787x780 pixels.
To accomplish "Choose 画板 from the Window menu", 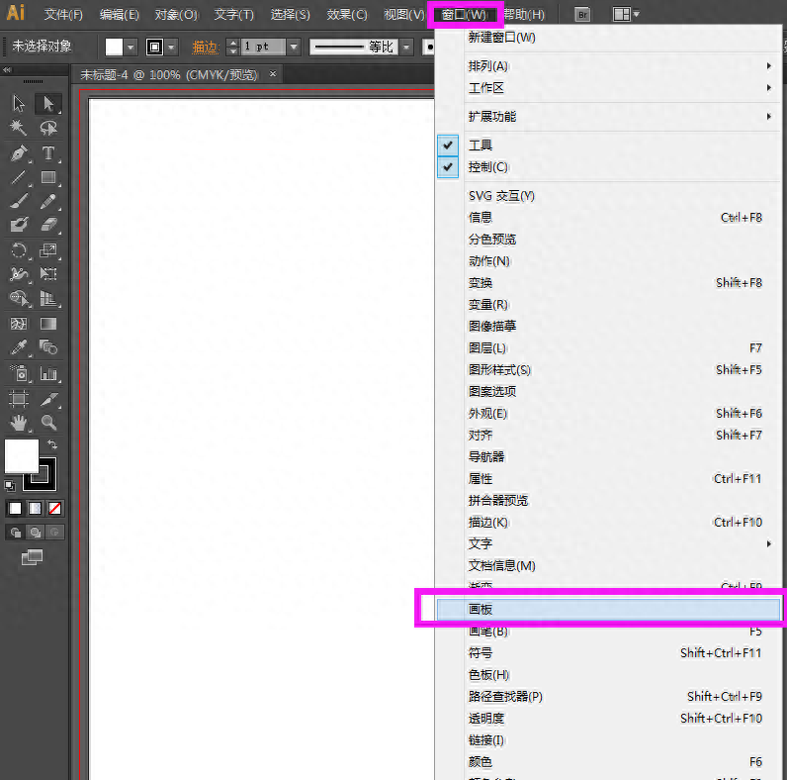I will (x=608, y=609).
